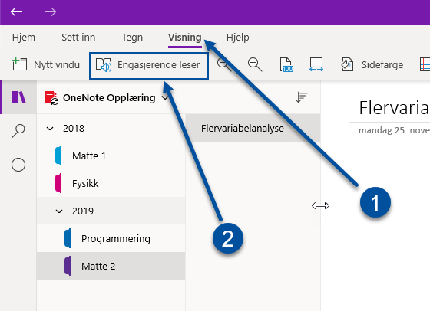Click the zoom in magnifier icon
Image resolution: width=430 pixels, height=311 pixels.
(x=255, y=64)
